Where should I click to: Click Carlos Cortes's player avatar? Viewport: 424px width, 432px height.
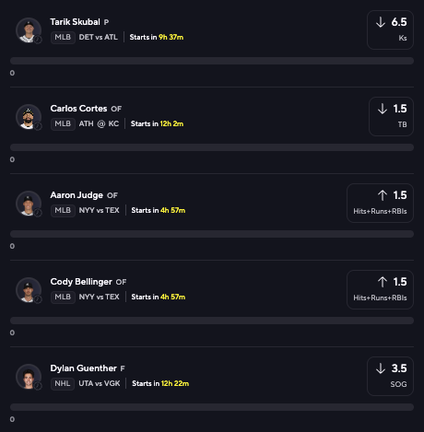[29, 117]
